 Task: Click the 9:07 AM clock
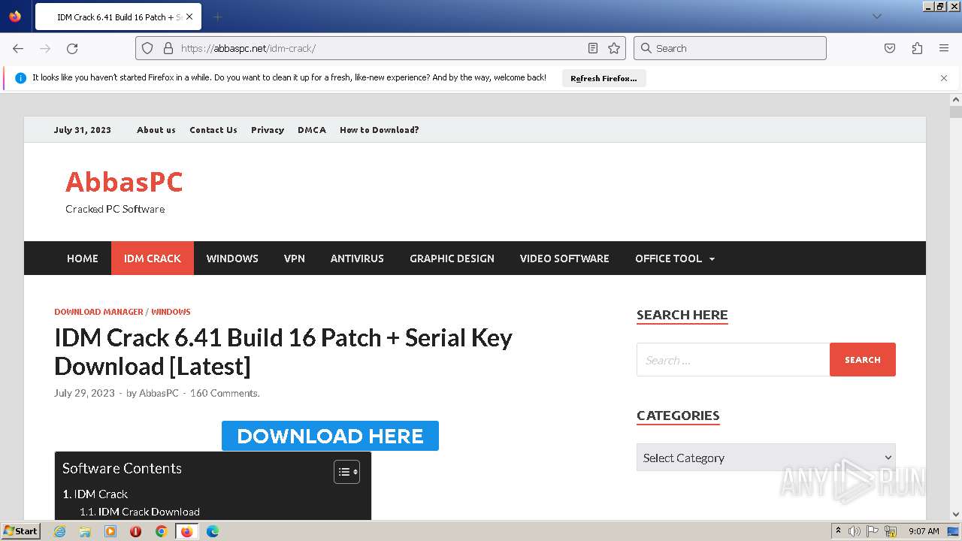coord(924,531)
